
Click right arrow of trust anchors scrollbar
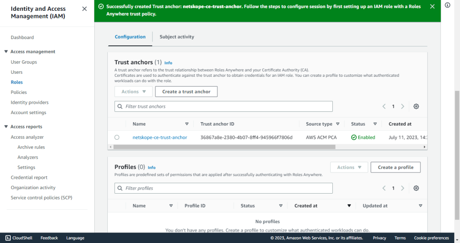point(425,147)
